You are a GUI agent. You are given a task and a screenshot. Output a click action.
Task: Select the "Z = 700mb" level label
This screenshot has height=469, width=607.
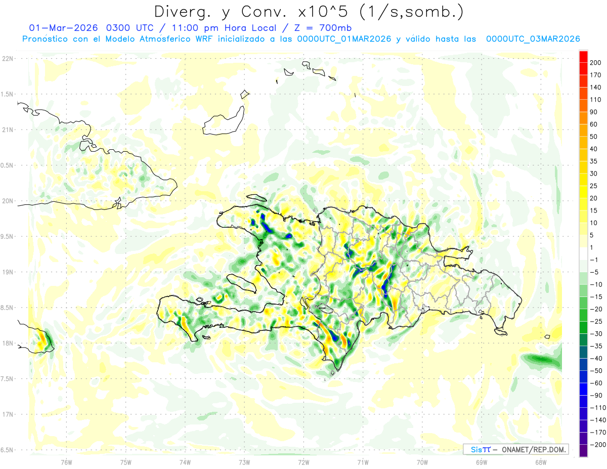click(x=321, y=28)
